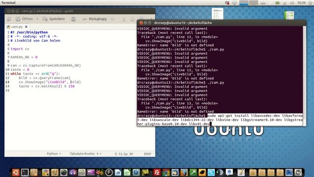Click the 10:39 clock in top panel
The width and height of the screenshot is (314, 177).
point(301,3)
